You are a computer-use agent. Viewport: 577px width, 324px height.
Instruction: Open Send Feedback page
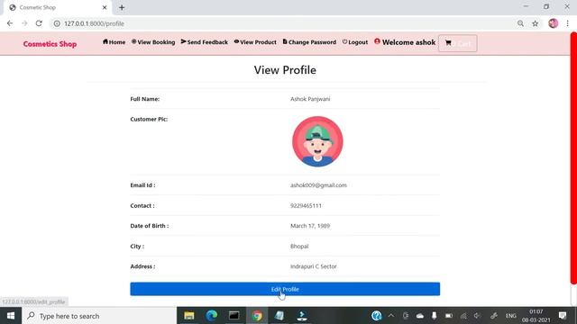click(x=205, y=42)
